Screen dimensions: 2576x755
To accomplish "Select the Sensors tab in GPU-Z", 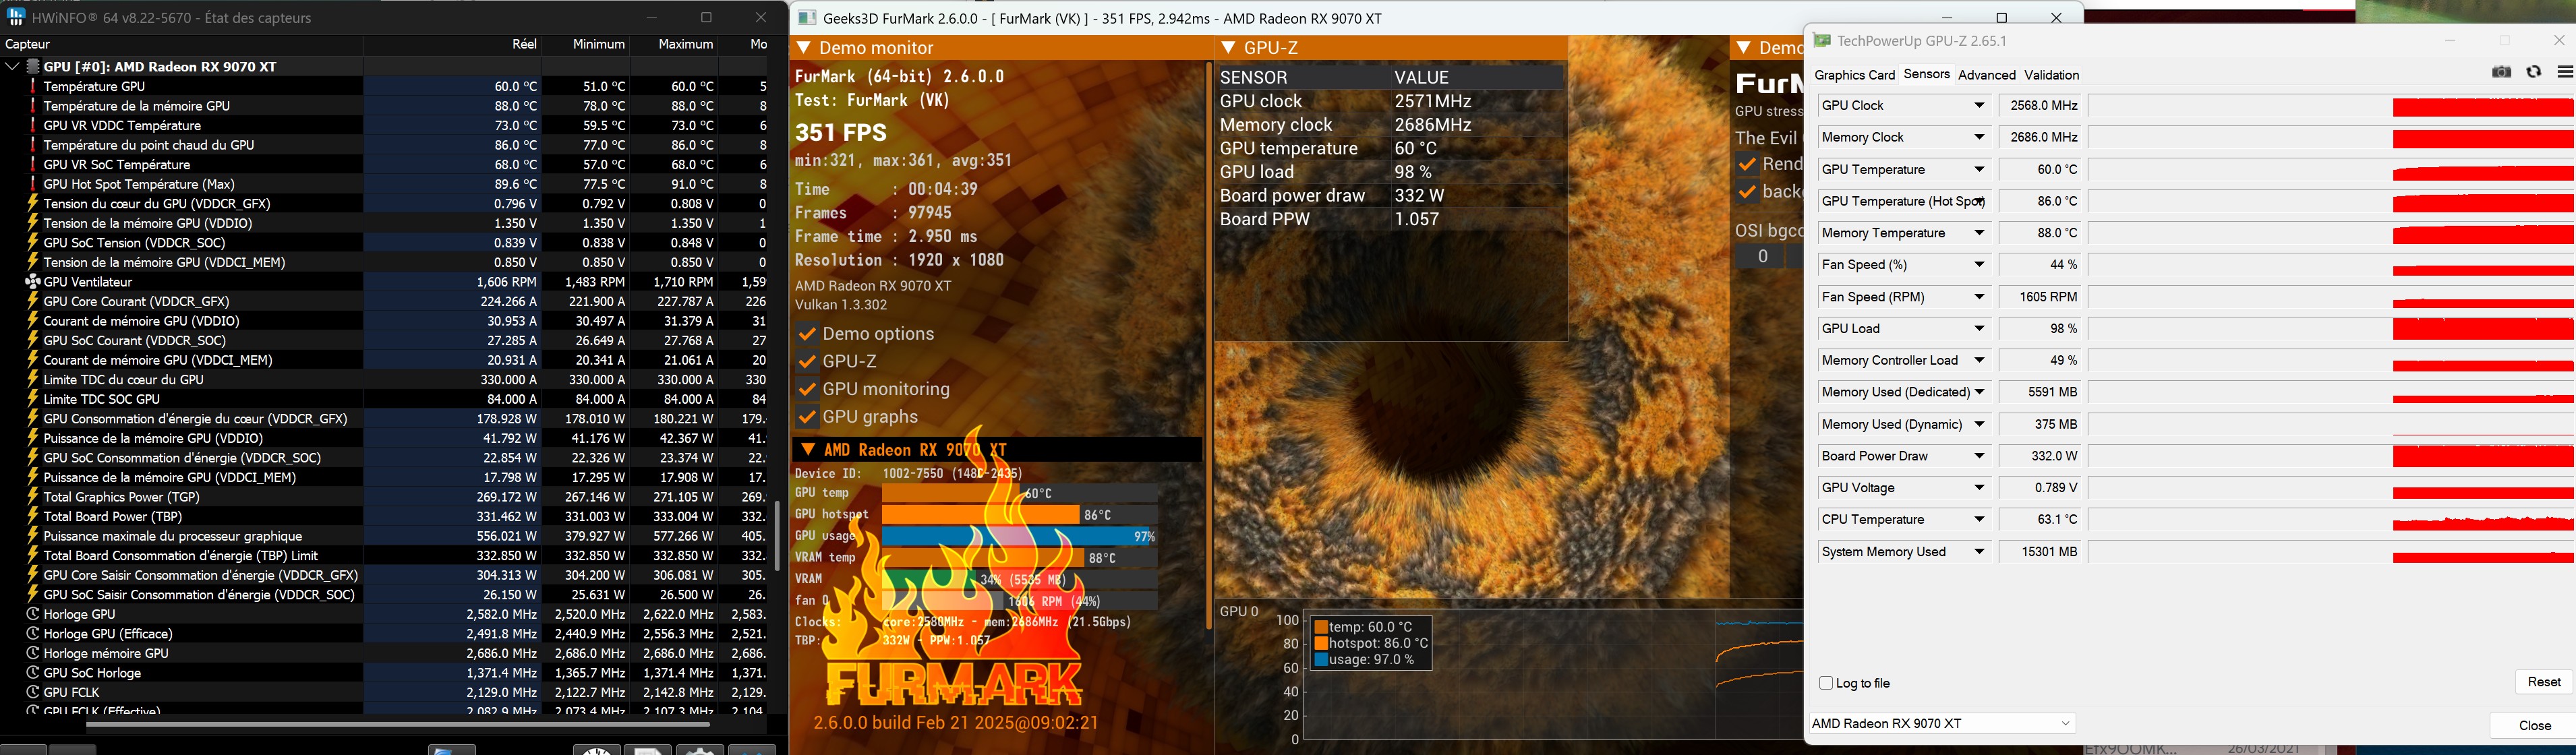I will 1927,74.
